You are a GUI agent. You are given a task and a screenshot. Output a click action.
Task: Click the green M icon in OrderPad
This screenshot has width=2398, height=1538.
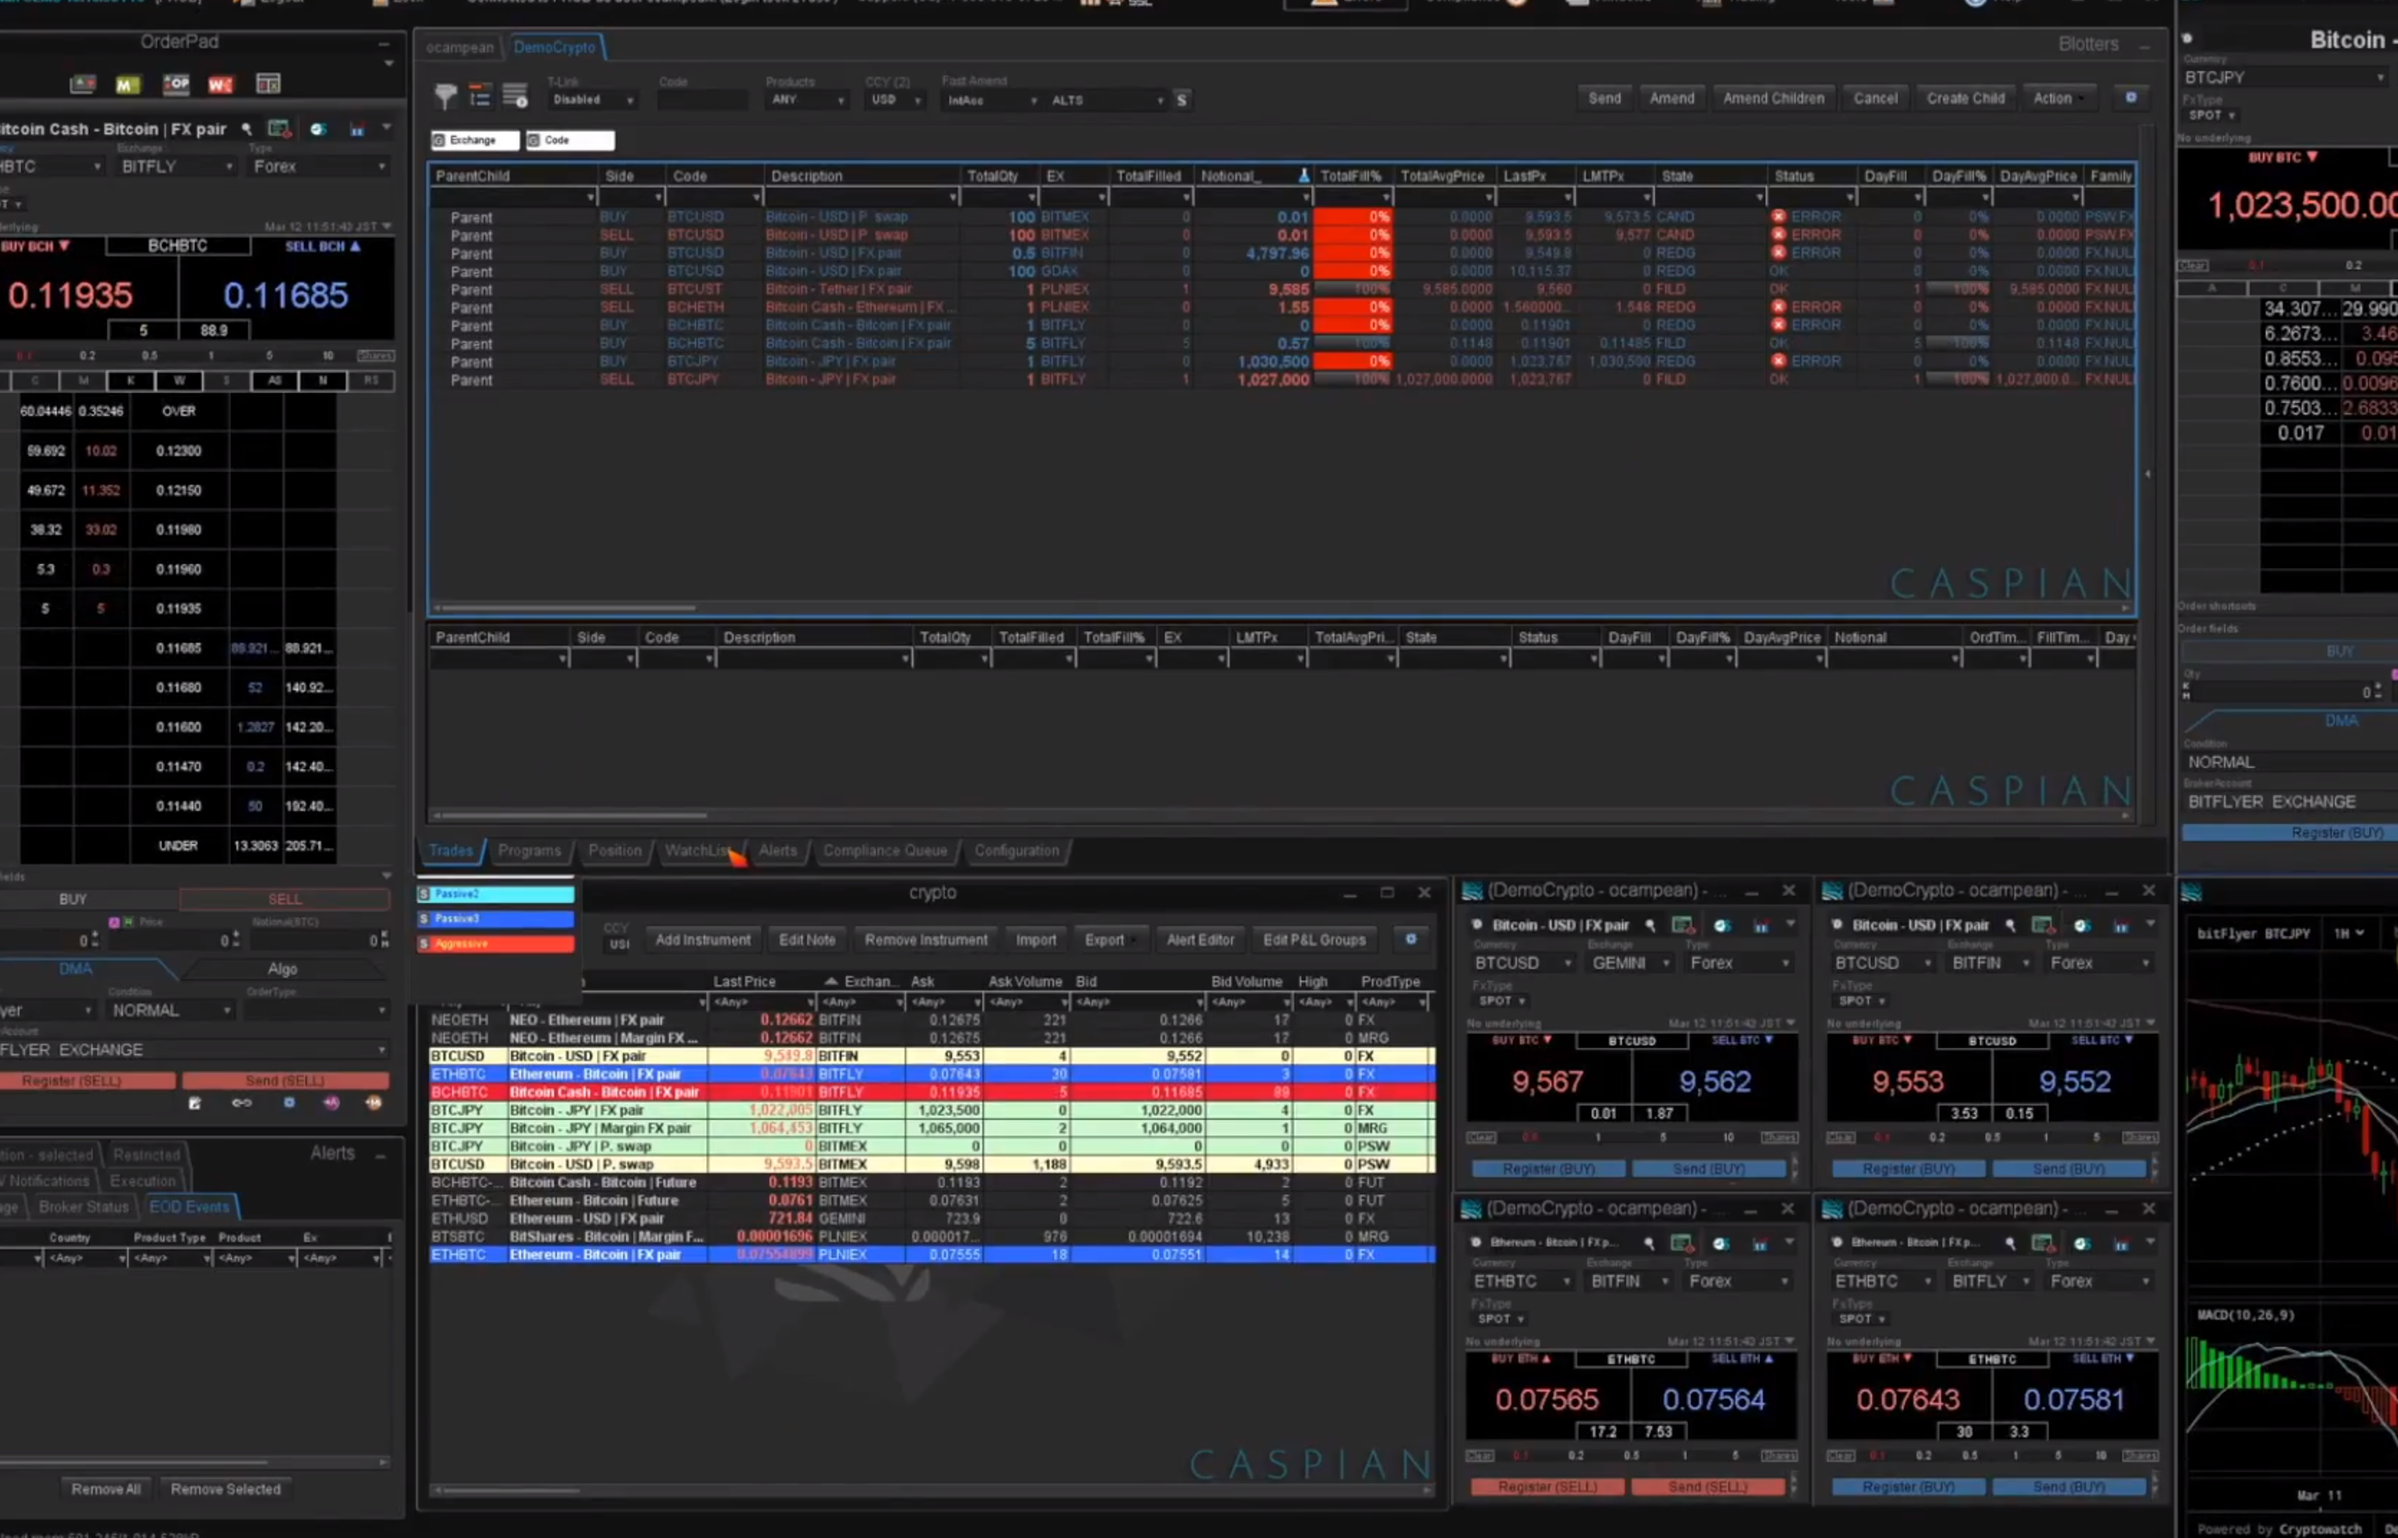coord(127,85)
